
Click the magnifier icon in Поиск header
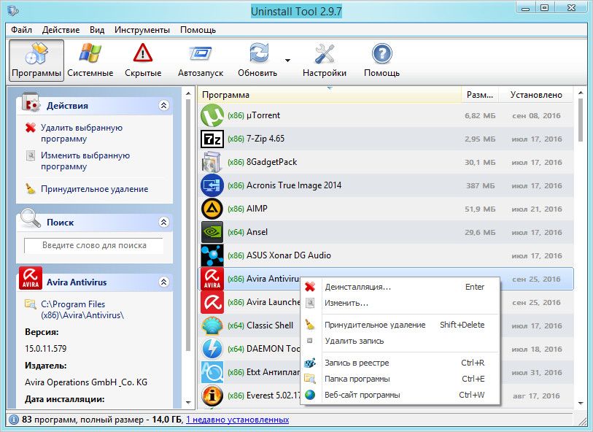point(31,218)
